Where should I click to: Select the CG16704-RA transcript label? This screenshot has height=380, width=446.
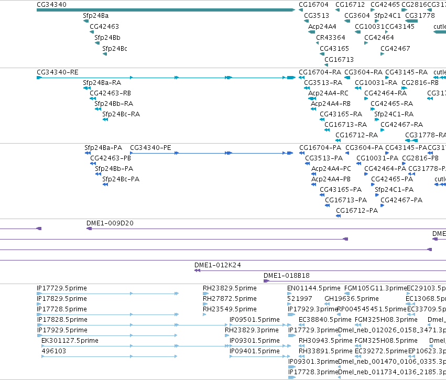tap(320, 72)
